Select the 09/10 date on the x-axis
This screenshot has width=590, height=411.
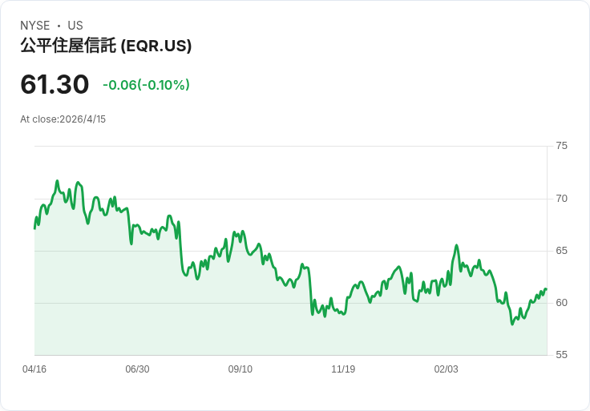click(240, 369)
